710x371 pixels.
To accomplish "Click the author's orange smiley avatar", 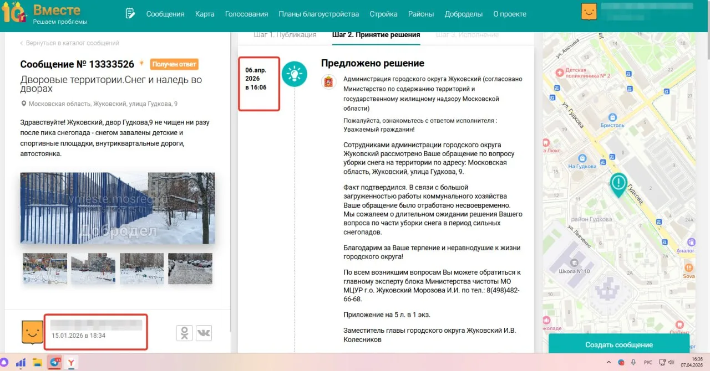I will pos(32,332).
